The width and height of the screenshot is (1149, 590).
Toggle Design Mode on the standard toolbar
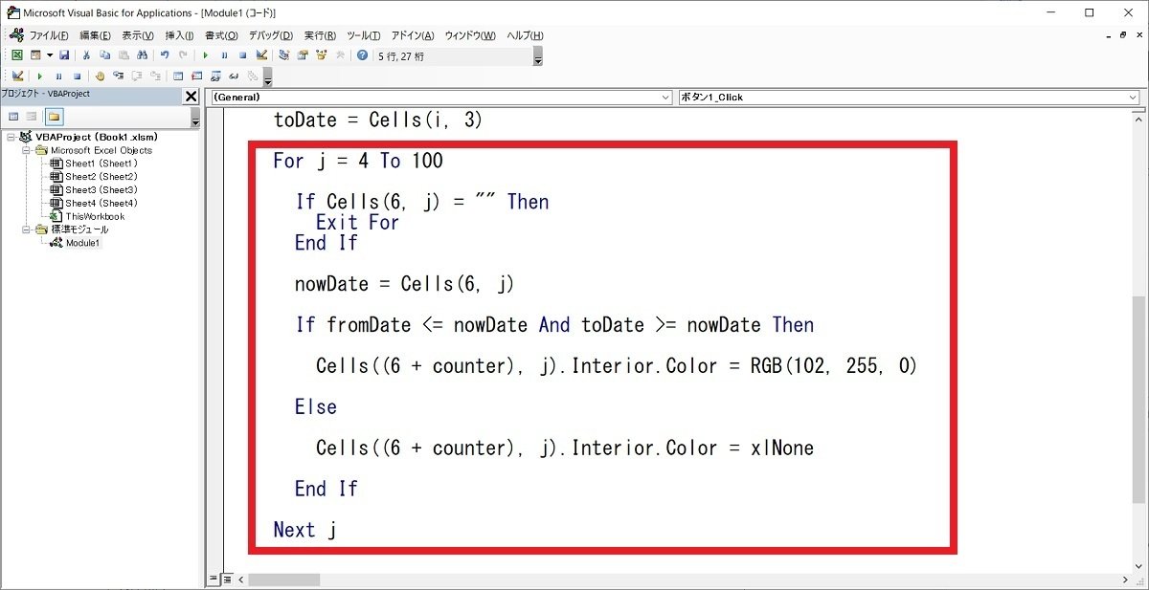(261, 55)
